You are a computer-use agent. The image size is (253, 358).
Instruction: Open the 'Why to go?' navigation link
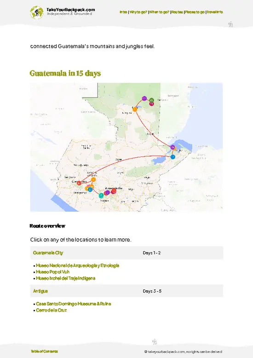tap(138, 12)
